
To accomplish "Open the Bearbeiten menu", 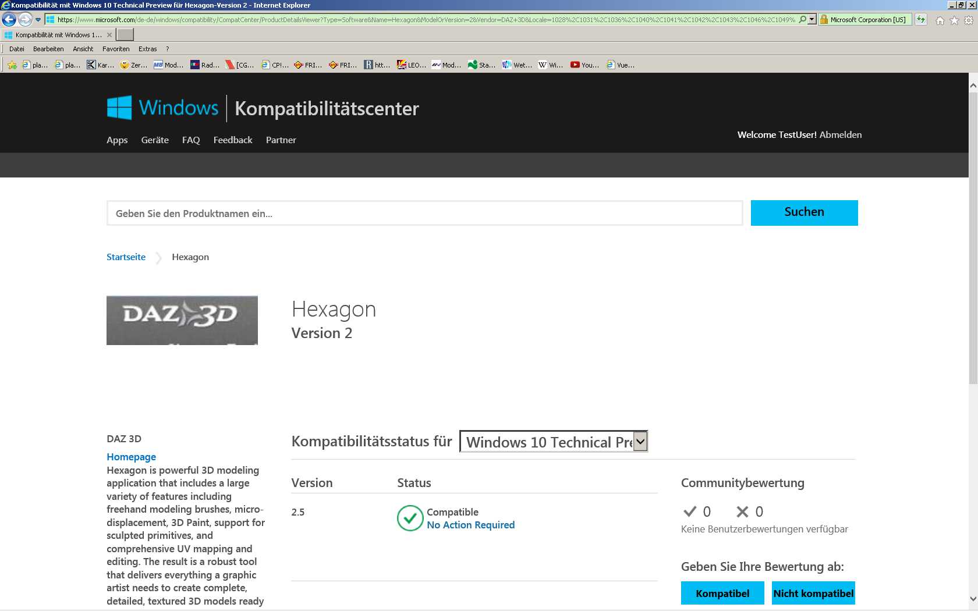I will [x=48, y=49].
